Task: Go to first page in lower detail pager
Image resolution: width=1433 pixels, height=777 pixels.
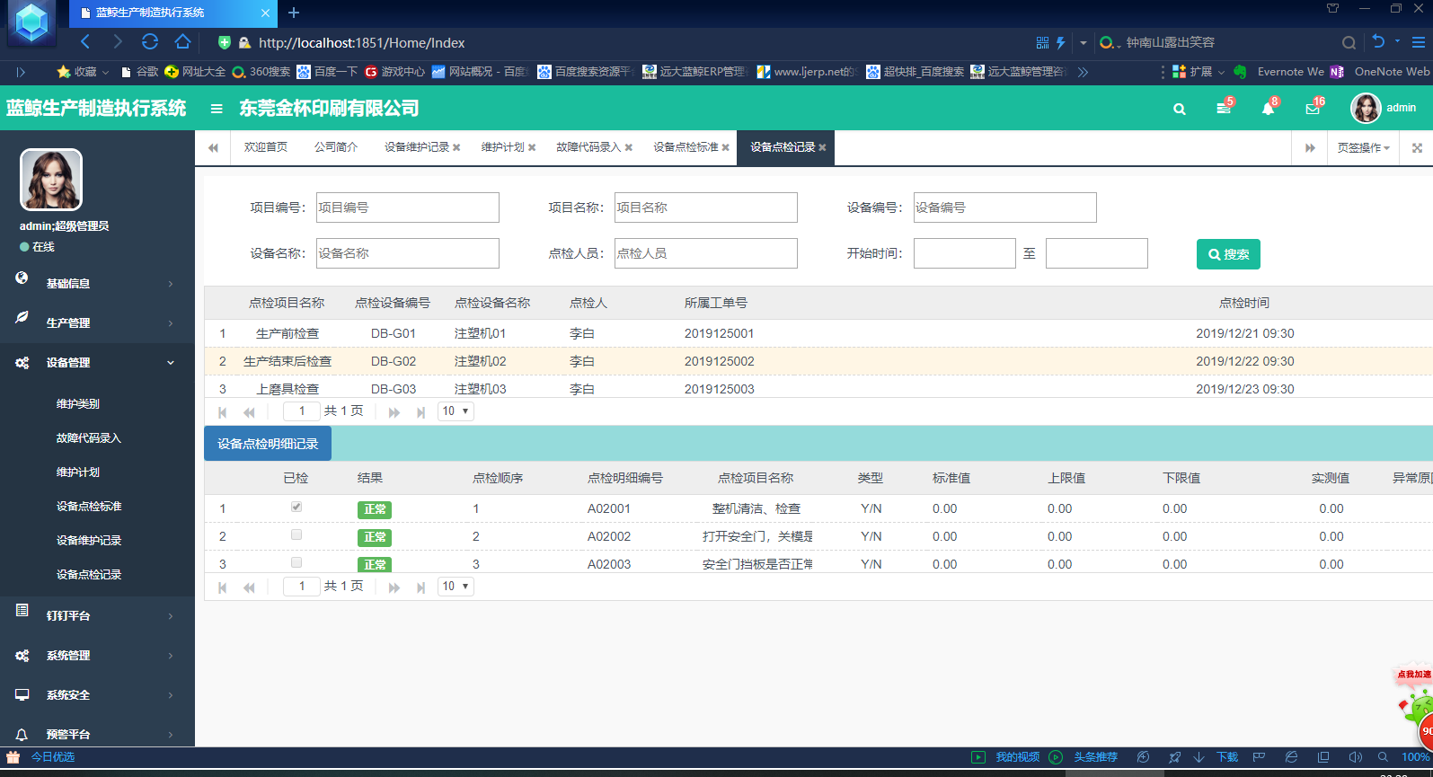Action: [x=222, y=587]
